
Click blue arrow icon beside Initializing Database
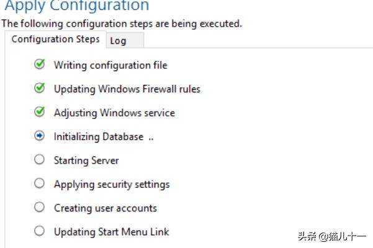pyautogui.click(x=39, y=136)
